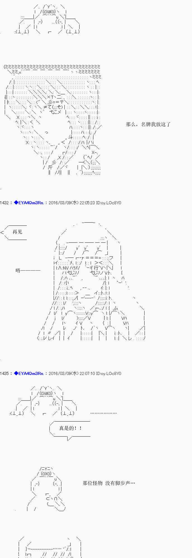Click the 22:05:23 timestamp
This screenshot has height=558, width=192.
point(87,203)
